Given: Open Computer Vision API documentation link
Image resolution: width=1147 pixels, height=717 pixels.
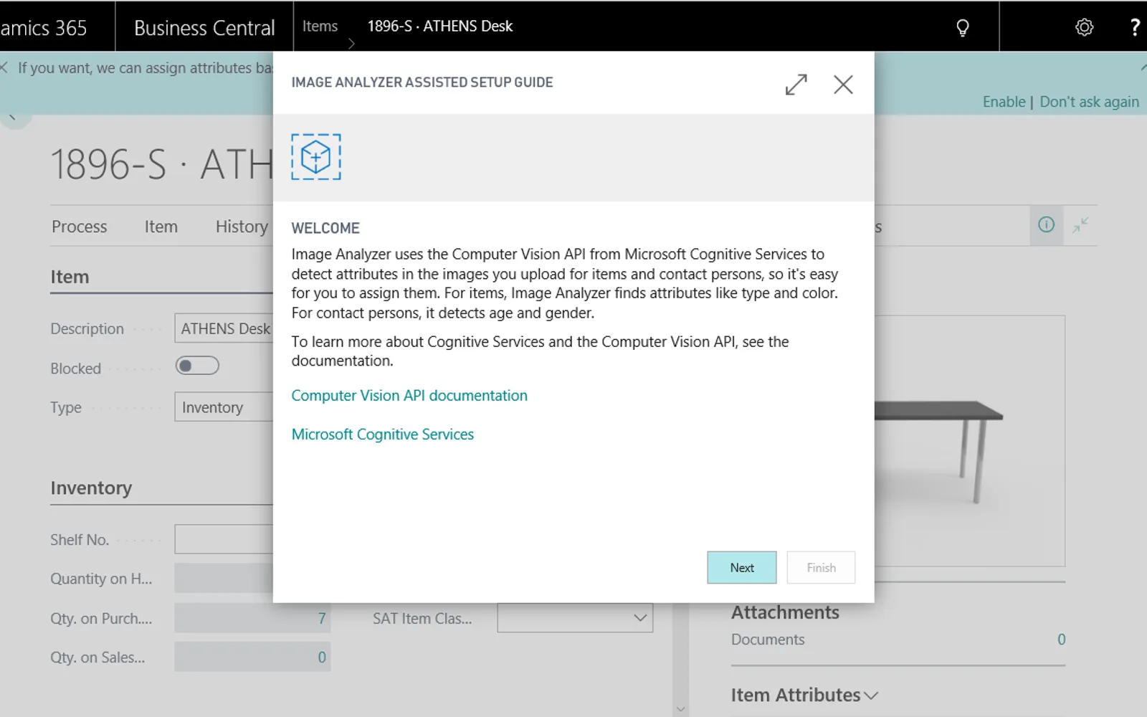Looking at the screenshot, I should [x=409, y=396].
